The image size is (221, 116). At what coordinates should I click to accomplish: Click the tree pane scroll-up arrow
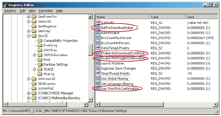coord(90,17)
